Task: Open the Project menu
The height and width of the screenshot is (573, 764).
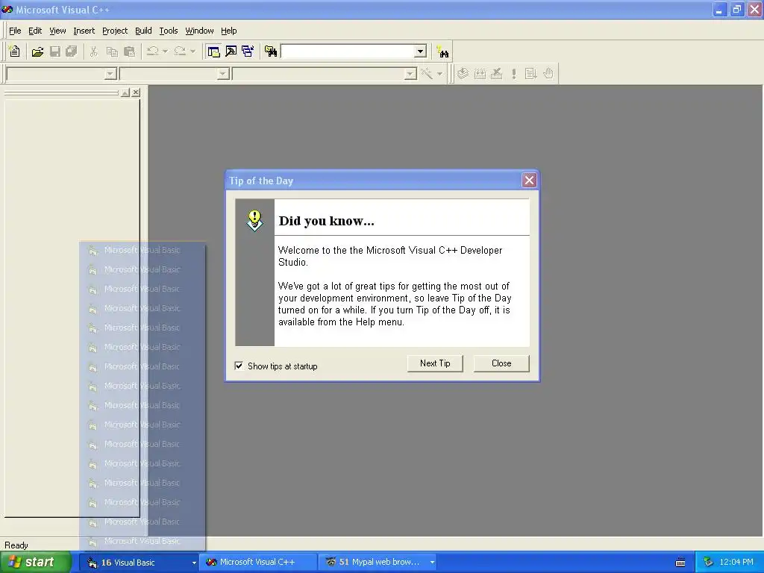Action: [x=115, y=31]
